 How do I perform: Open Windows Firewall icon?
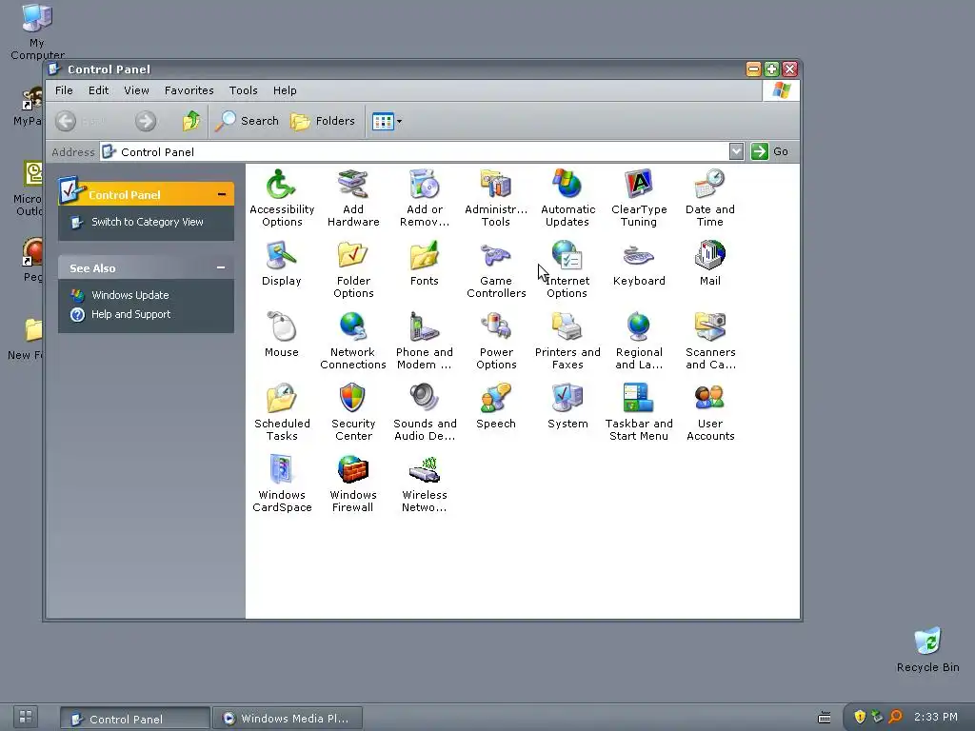pos(353,484)
